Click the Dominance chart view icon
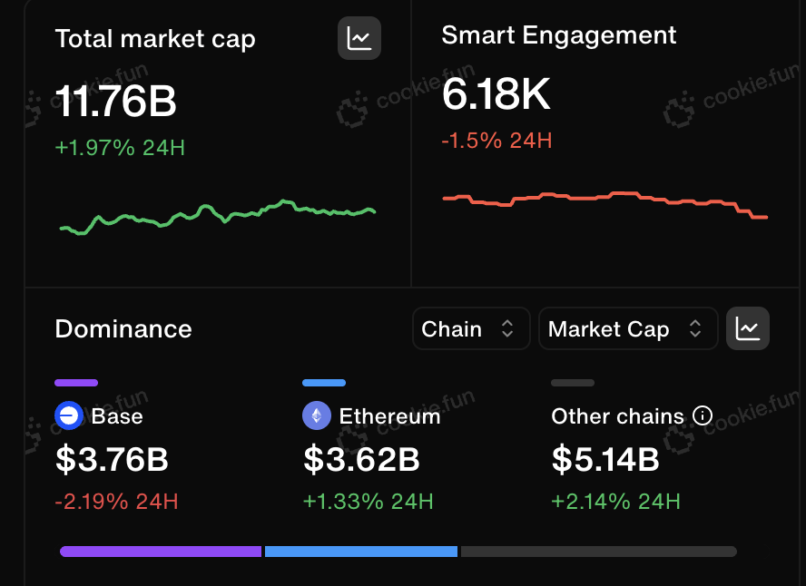The width and height of the screenshot is (806, 586). pos(747,328)
